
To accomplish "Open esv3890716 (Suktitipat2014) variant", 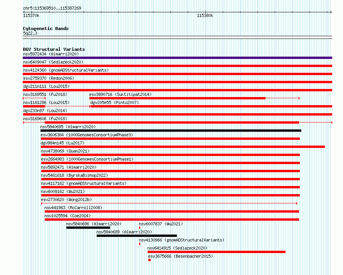I will 120,94.
